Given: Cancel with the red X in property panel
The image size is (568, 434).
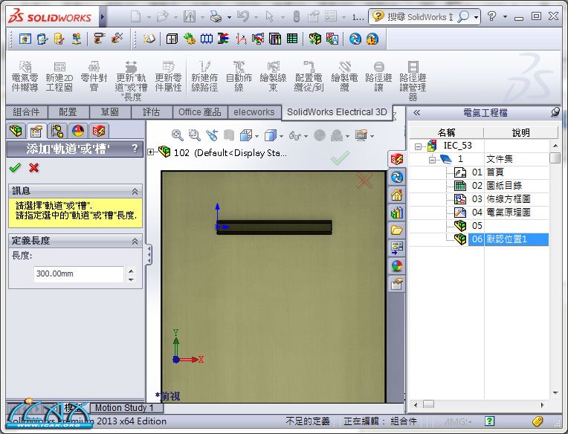Looking at the screenshot, I should pyautogui.click(x=33, y=168).
